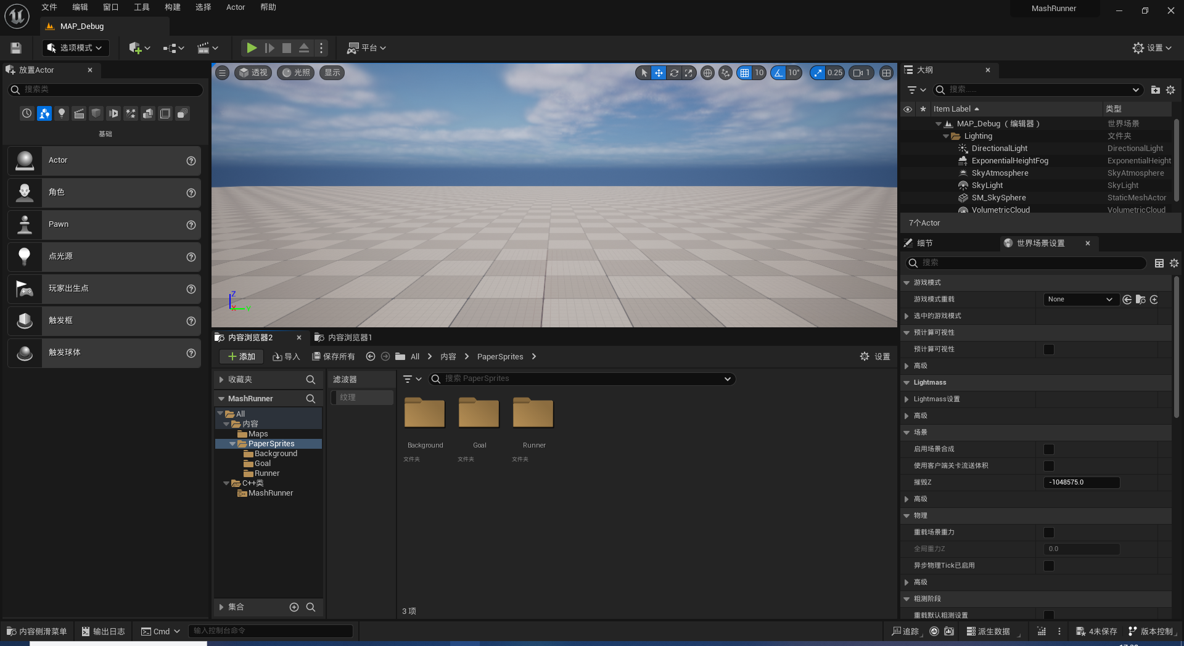The width and height of the screenshot is (1184, 646).
Task: Activate the viewport rotate gizmo tool
Action: click(674, 73)
